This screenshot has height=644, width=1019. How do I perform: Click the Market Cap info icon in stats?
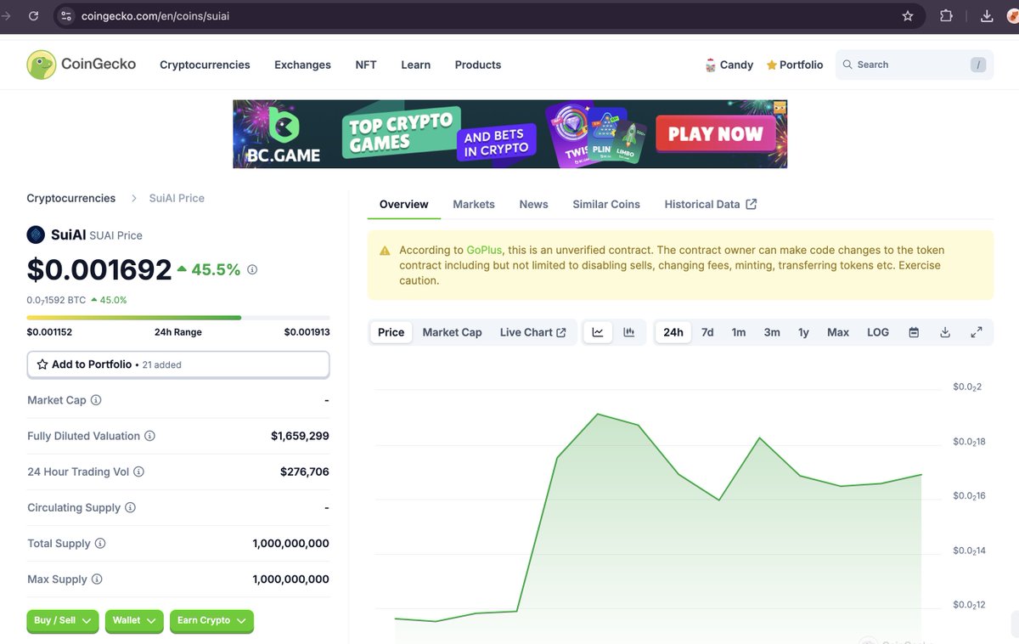coord(96,400)
